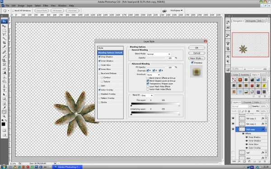Image resolution: width=271 pixels, height=169 pixels.
Task: Hide the fish copy 3 layer
Action: coord(233,119)
